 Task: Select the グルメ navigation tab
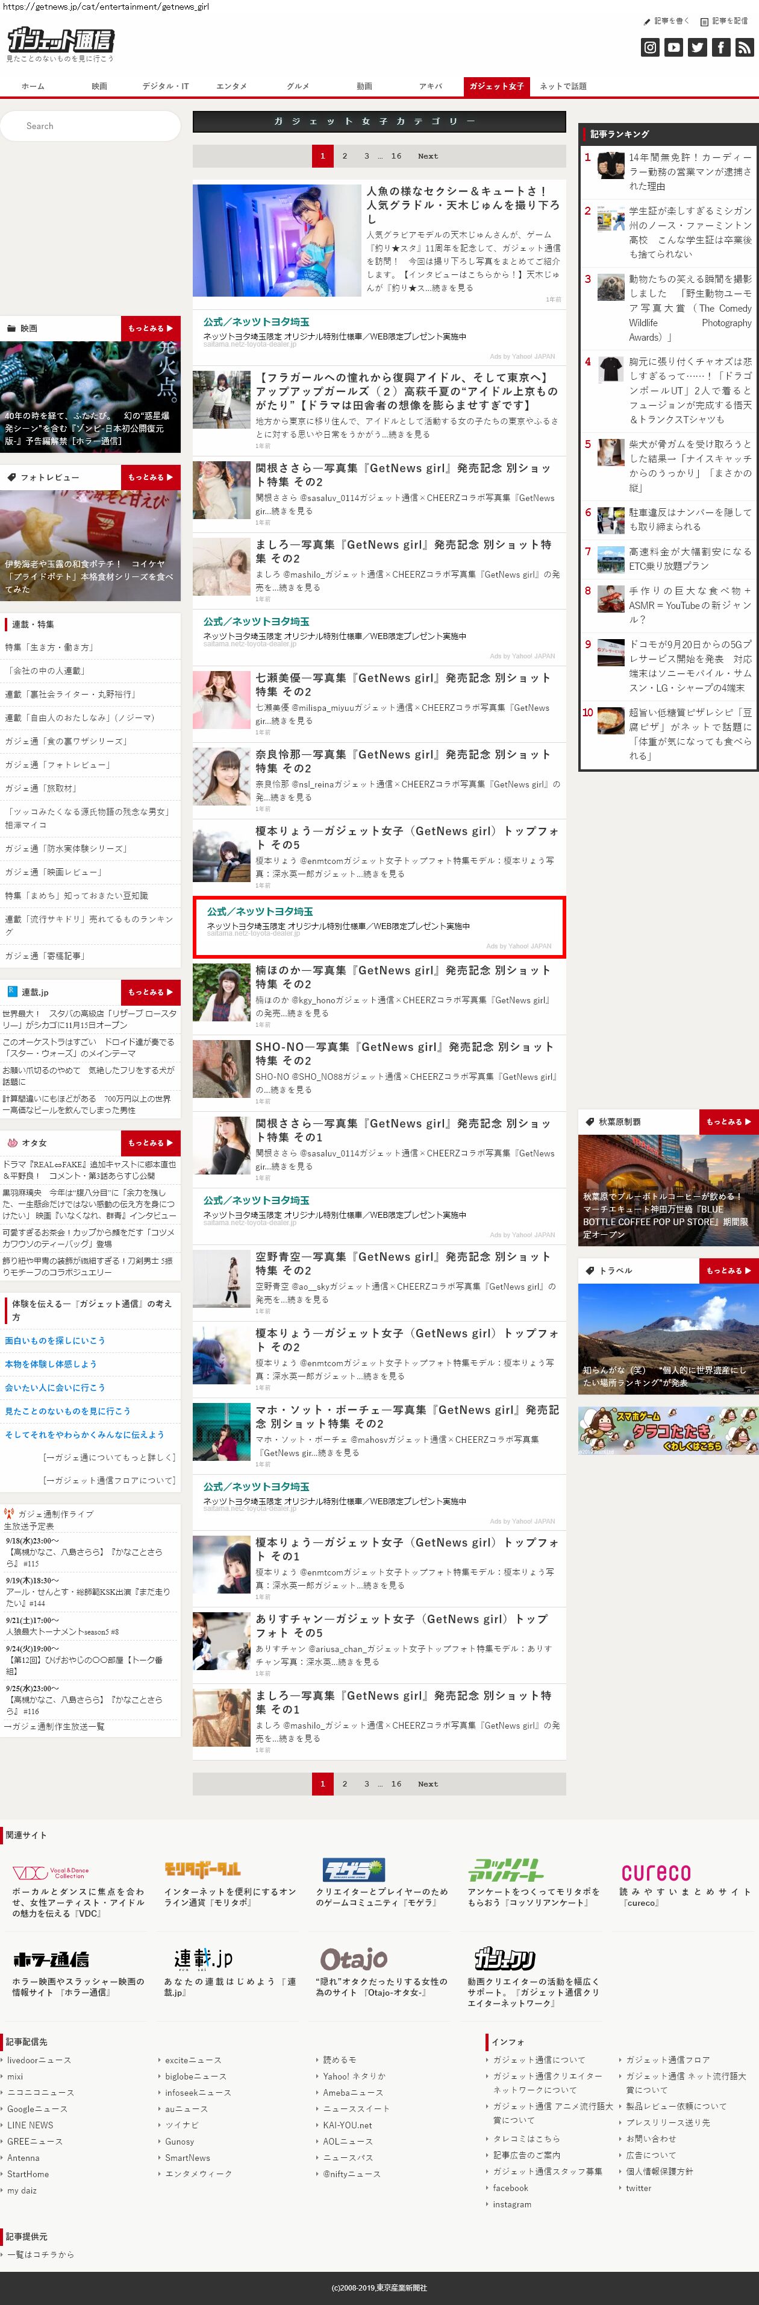(298, 87)
